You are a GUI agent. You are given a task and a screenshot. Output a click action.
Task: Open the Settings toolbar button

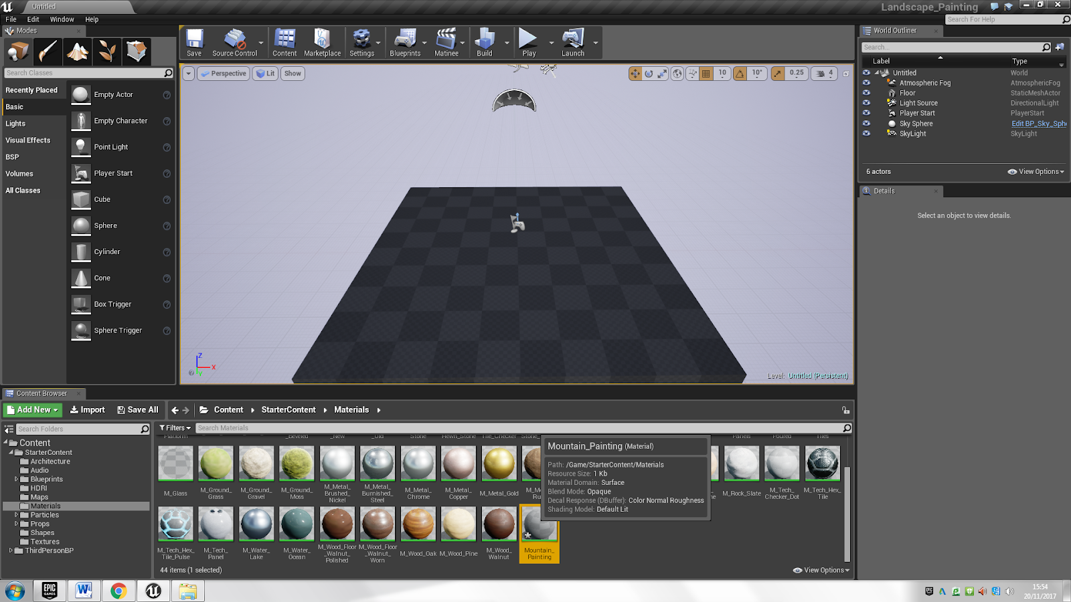coord(361,43)
